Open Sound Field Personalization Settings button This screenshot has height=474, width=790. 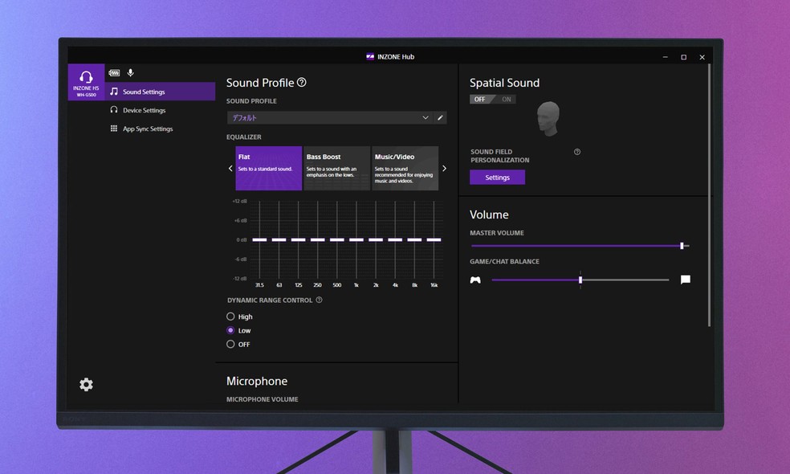497,178
